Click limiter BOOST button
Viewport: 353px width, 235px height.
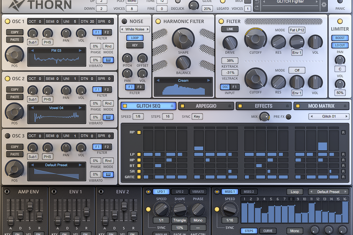point(340,38)
